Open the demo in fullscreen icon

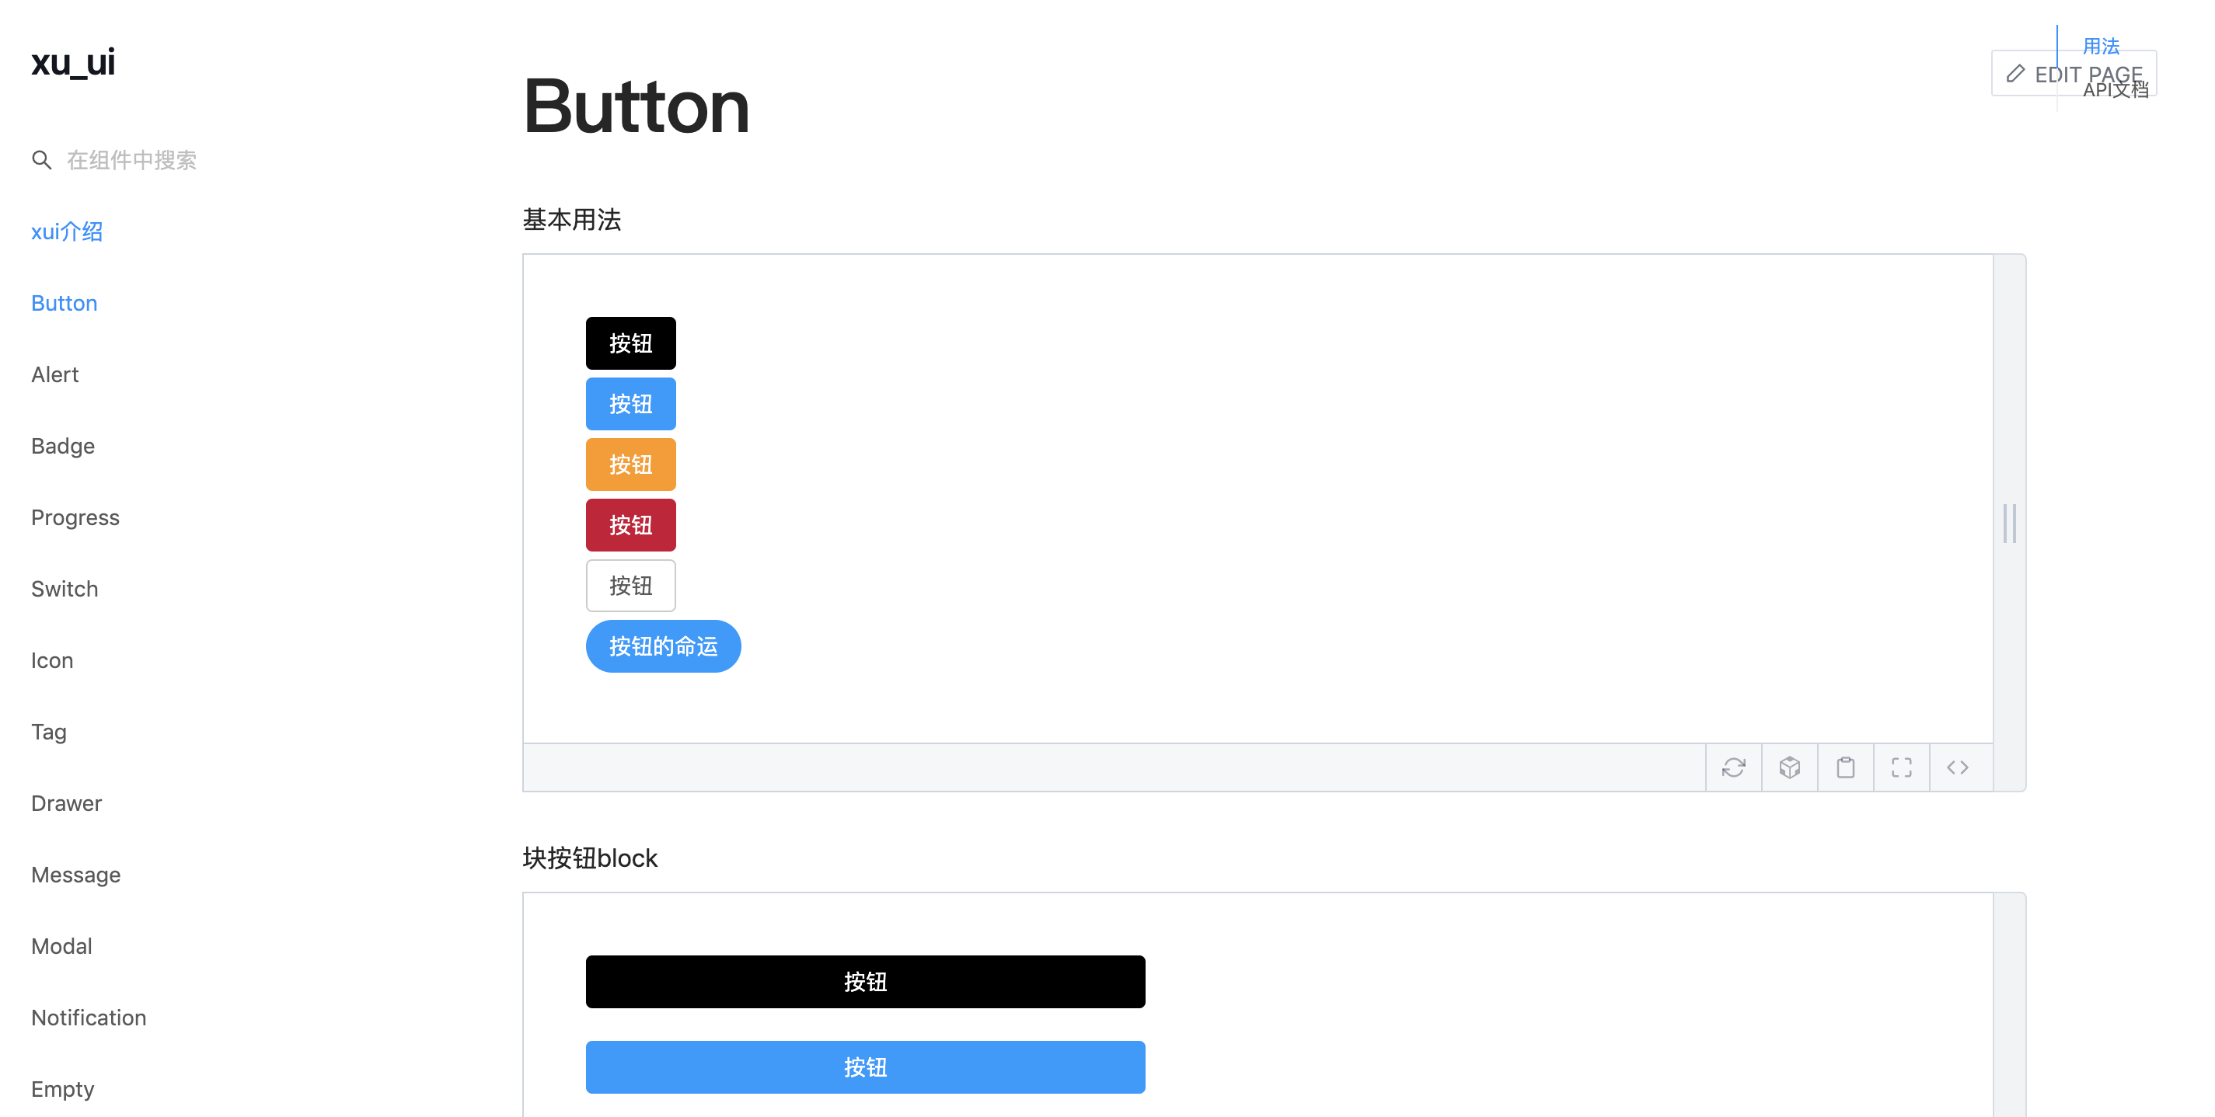1901,767
